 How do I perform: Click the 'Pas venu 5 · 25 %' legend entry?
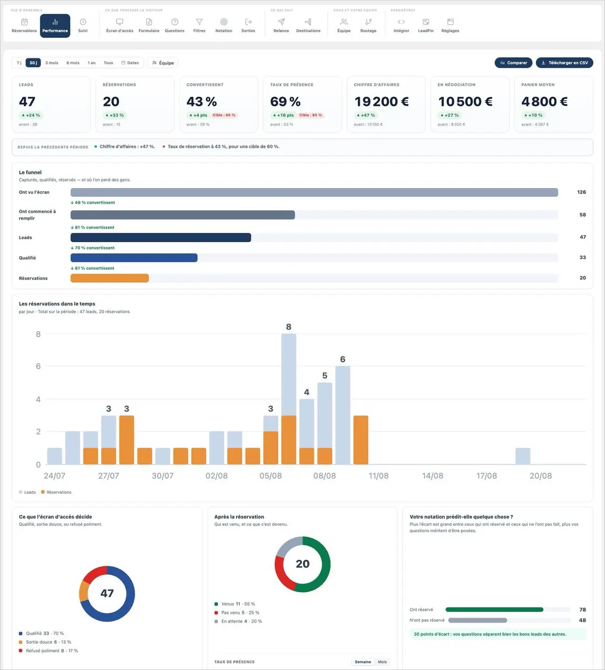[237, 613]
